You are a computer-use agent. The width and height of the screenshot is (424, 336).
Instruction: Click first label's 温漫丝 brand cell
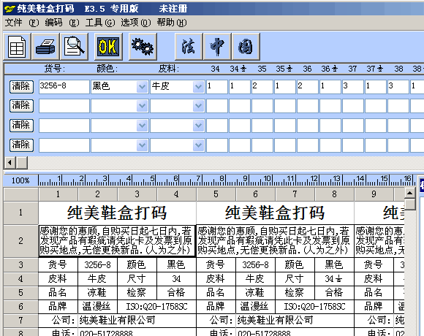[98, 307]
